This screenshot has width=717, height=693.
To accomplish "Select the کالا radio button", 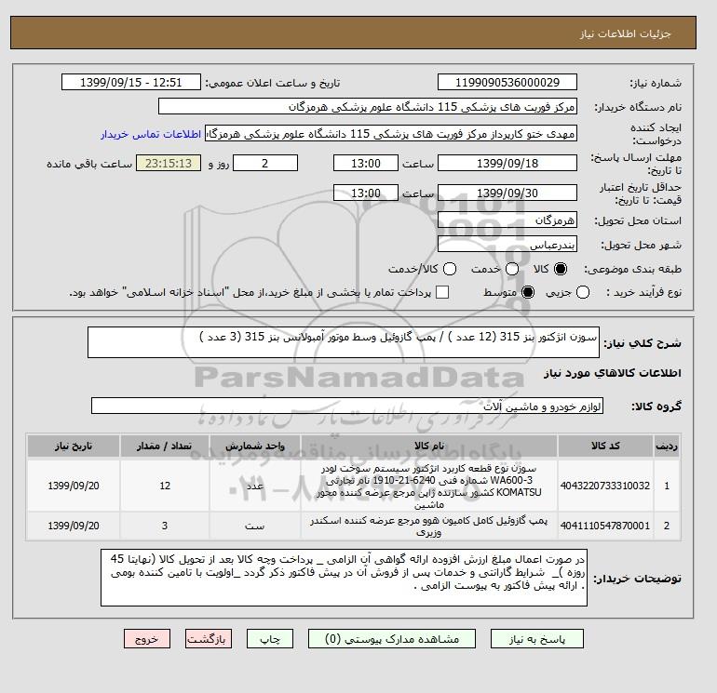I will [561, 269].
